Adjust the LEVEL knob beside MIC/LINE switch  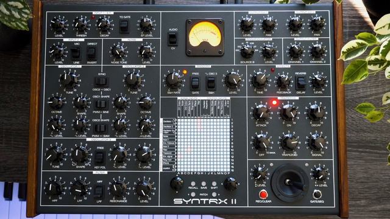58,52
